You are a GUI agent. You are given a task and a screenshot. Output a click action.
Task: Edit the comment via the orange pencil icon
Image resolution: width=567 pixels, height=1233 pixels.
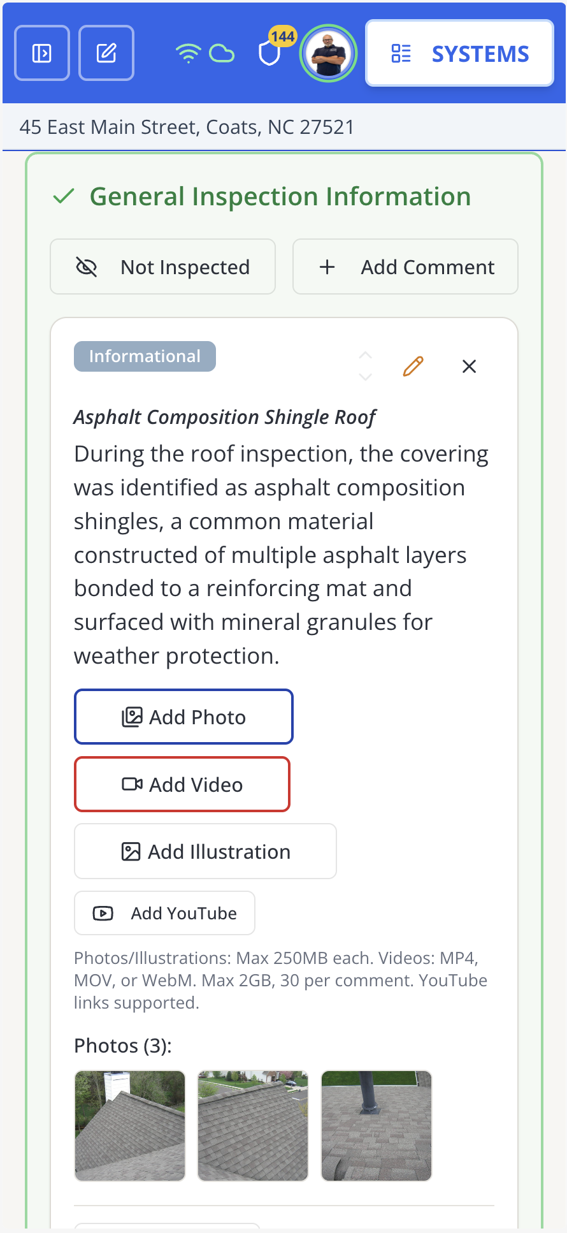point(413,366)
